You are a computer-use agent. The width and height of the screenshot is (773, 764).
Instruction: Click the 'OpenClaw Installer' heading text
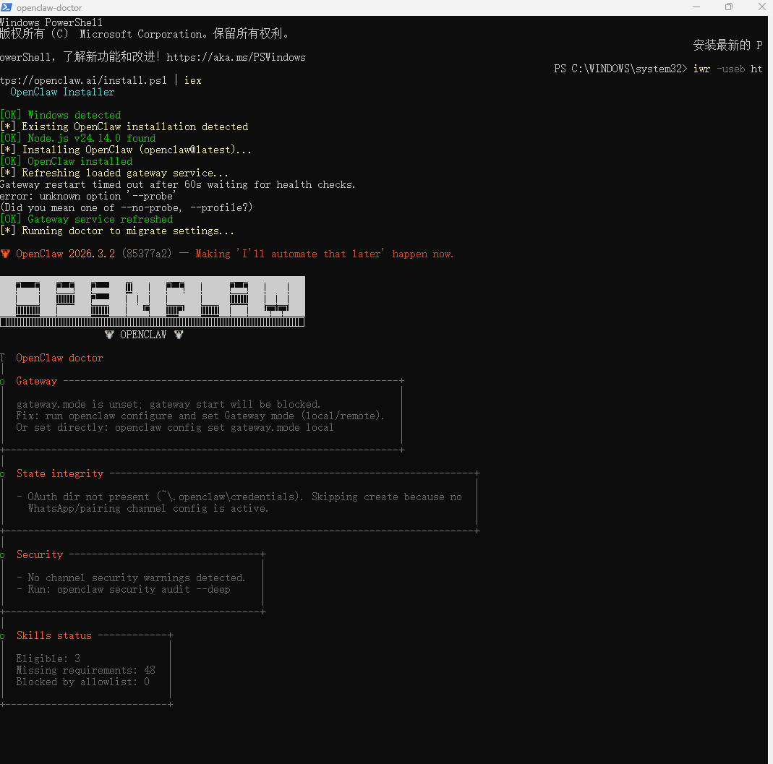62,93
